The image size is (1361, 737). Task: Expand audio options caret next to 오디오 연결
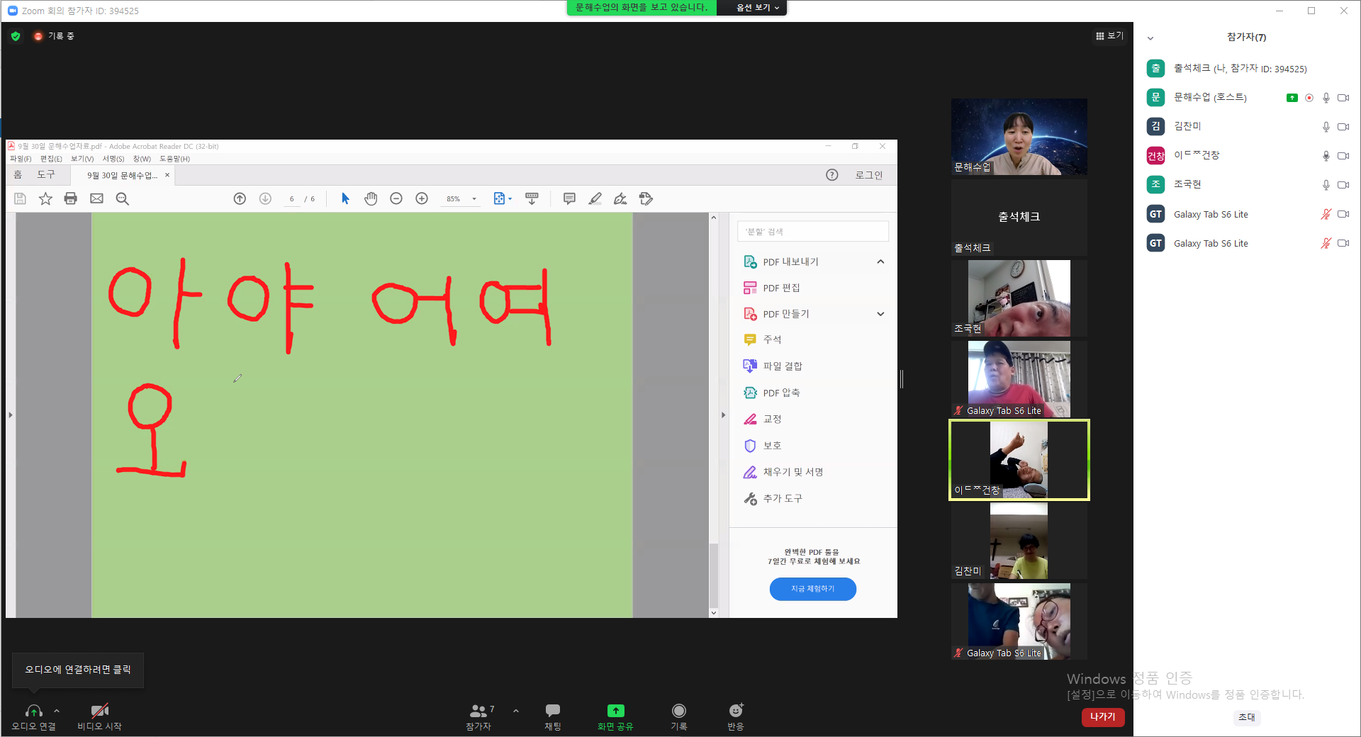click(57, 711)
